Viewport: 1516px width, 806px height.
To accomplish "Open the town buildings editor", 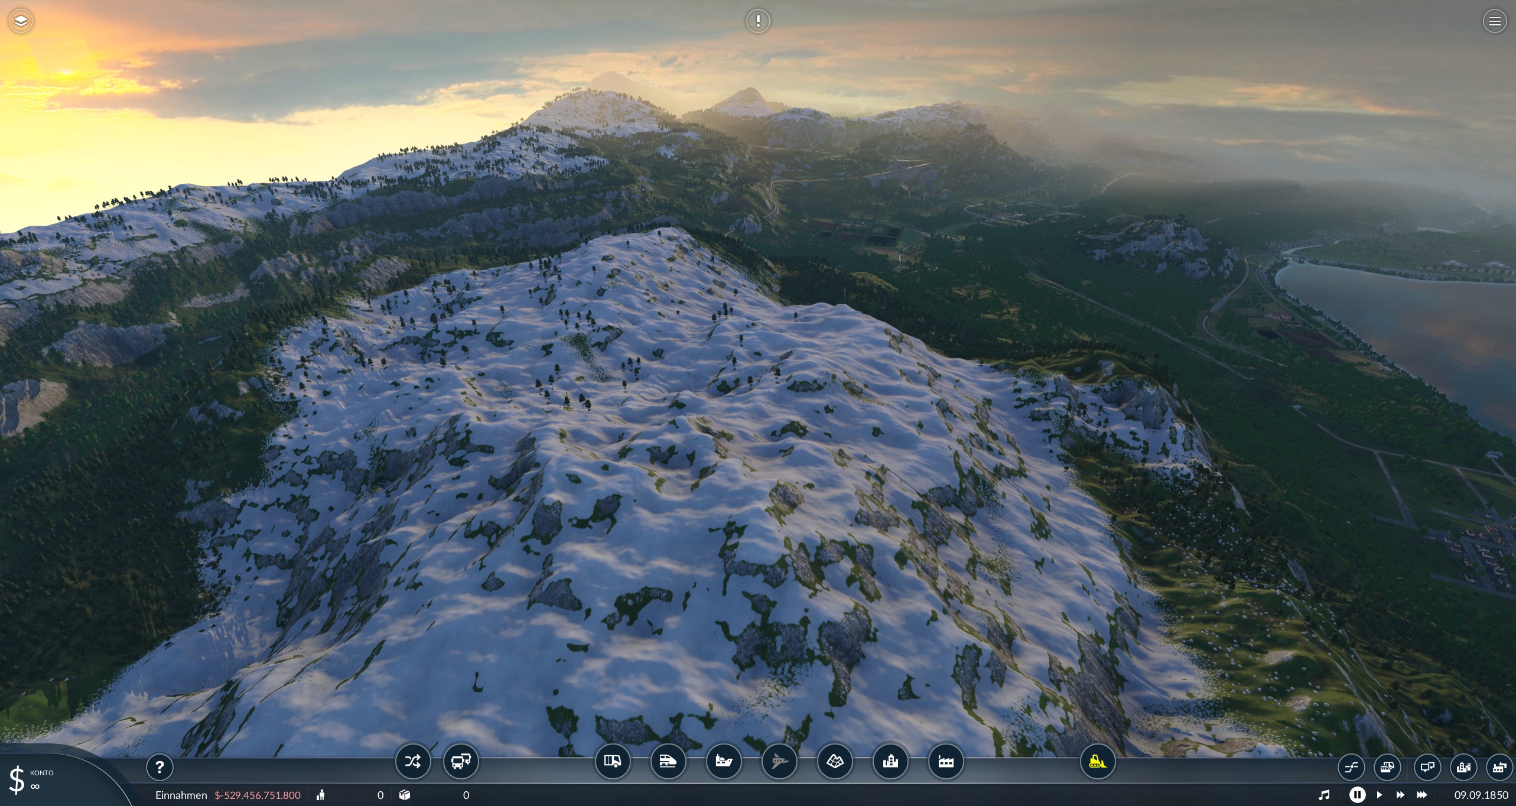I will pos(890,761).
